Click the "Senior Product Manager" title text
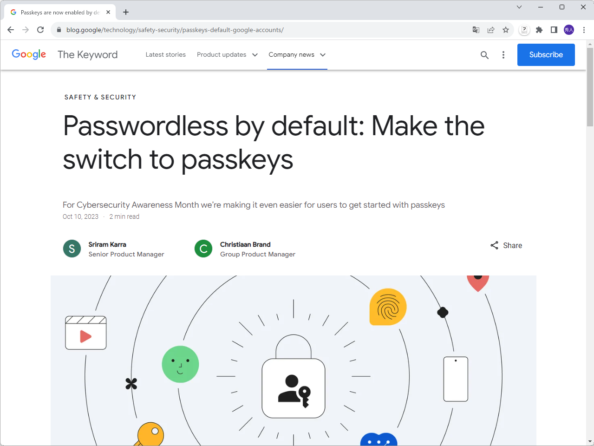Screen dimensions: 594x446 (126, 254)
